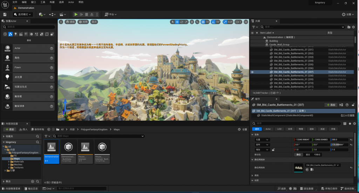Viewport: 359px width, 193px height.
Task: Open 构建 menu
Action: (x=52, y=2)
